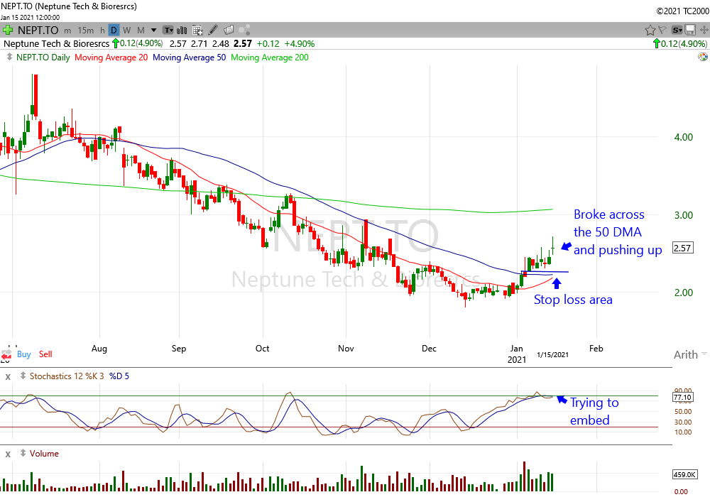Click the Feb date axis label
The height and width of the screenshot is (497, 710).
click(x=596, y=348)
